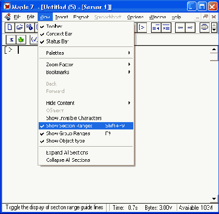Open the Help menu

tap(176, 17)
